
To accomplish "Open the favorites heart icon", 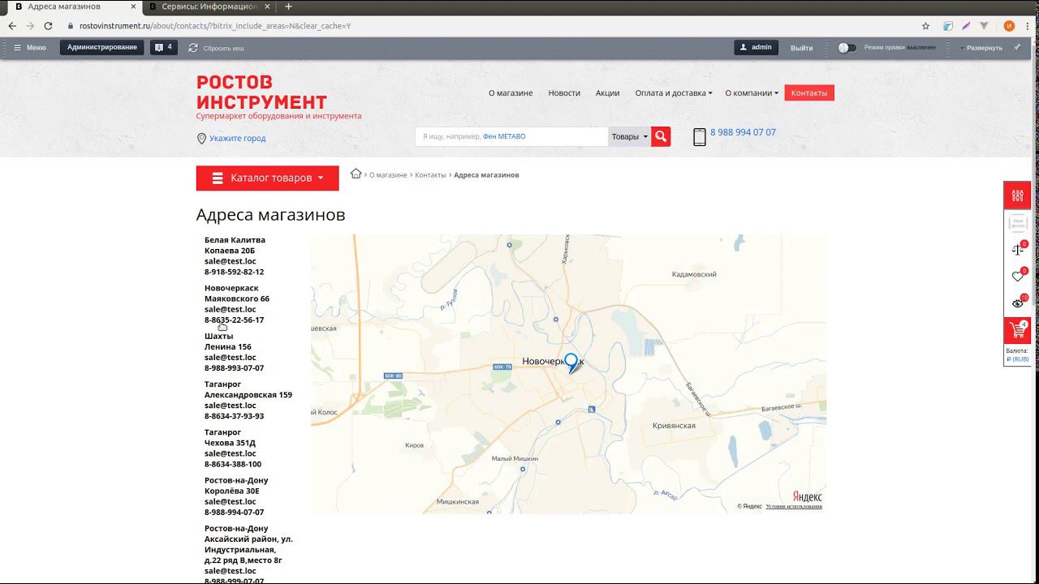I will 1017,277.
